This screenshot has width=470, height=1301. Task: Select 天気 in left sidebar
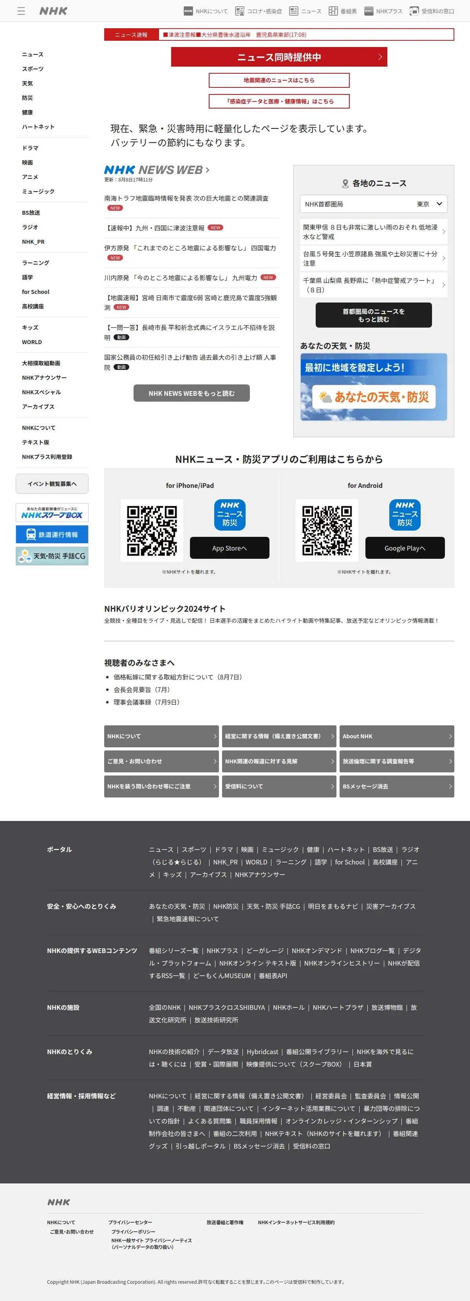(27, 83)
